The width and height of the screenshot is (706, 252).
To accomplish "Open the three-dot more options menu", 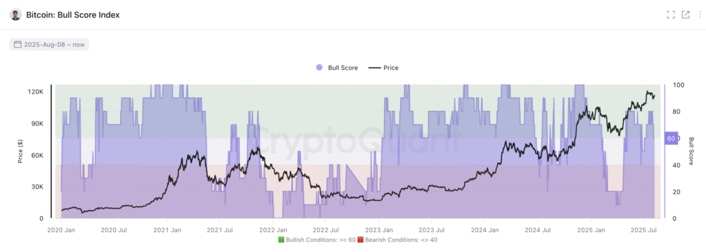I will pos(700,15).
